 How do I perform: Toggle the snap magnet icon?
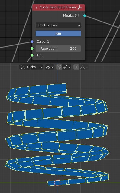click(x=59, y=67)
